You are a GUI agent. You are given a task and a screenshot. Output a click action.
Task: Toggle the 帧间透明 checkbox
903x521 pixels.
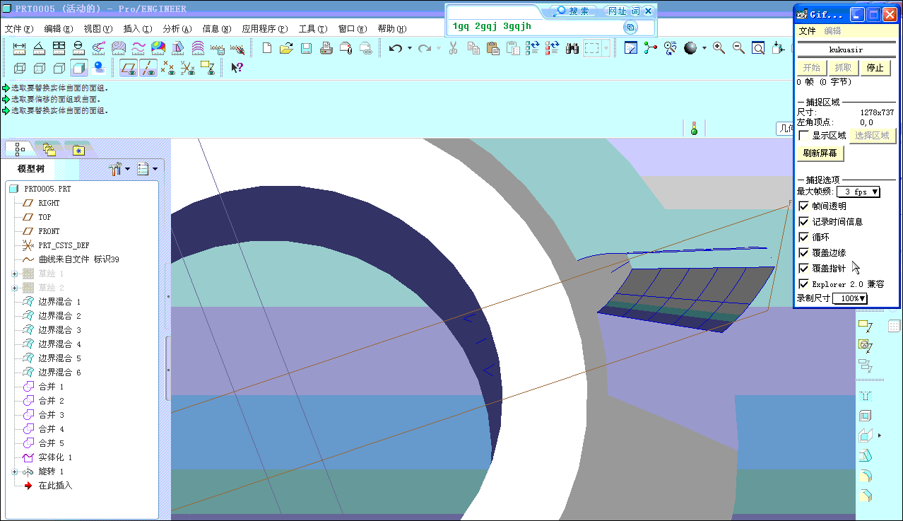pyautogui.click(x=803, y=206)
